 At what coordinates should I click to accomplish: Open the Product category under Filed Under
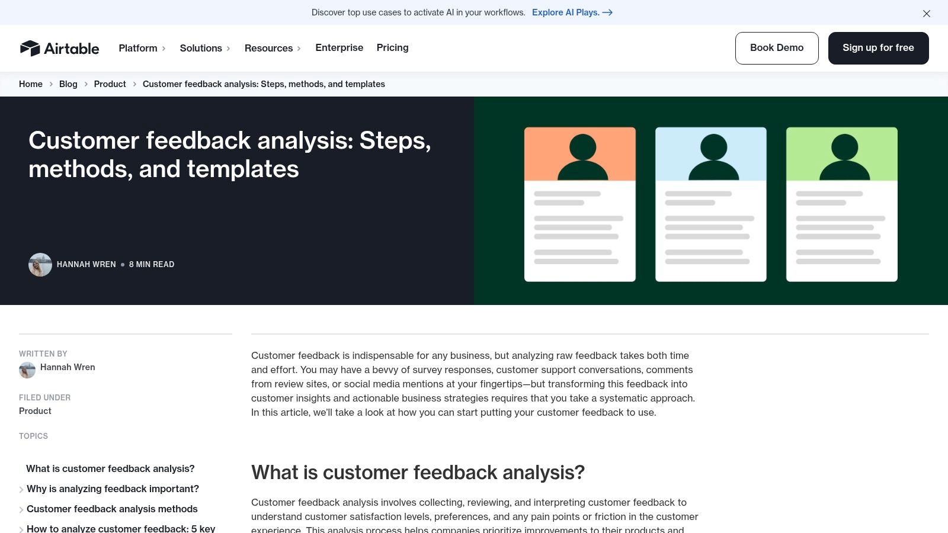click(35, 411)
